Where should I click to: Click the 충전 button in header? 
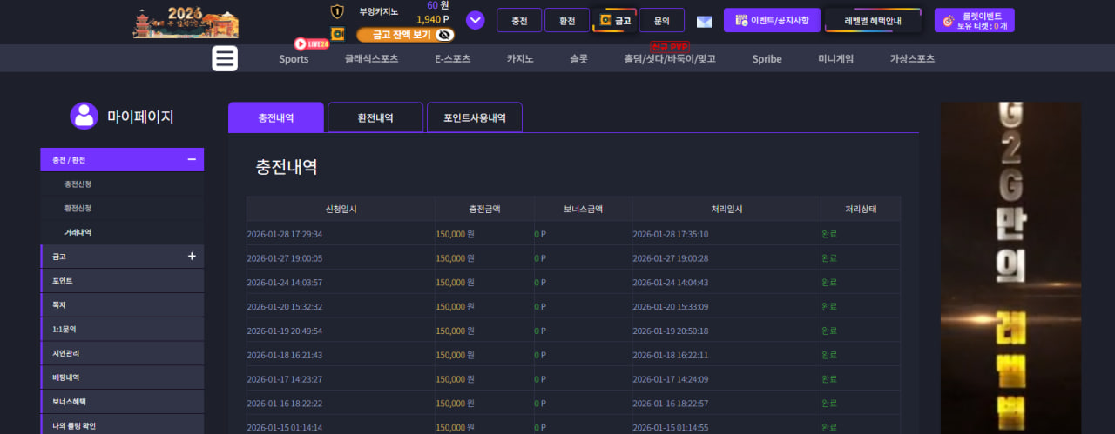(519, 20)
